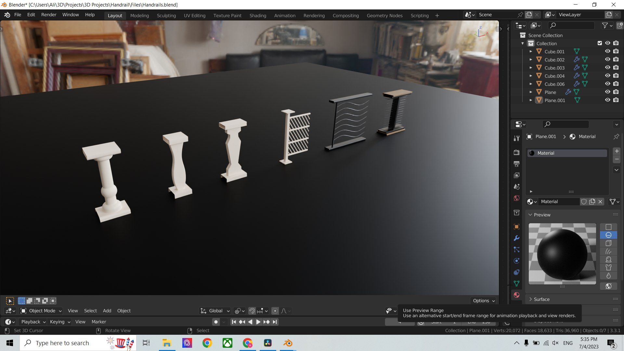Toggle snapping magnet in the header
Image resolution: width=624 pixels, height=351 pixels.
click(252, 311)
